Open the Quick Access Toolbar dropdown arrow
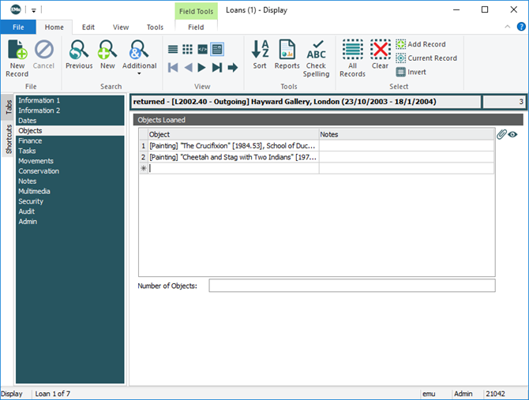The image size is (529, 400). [34, 10]
